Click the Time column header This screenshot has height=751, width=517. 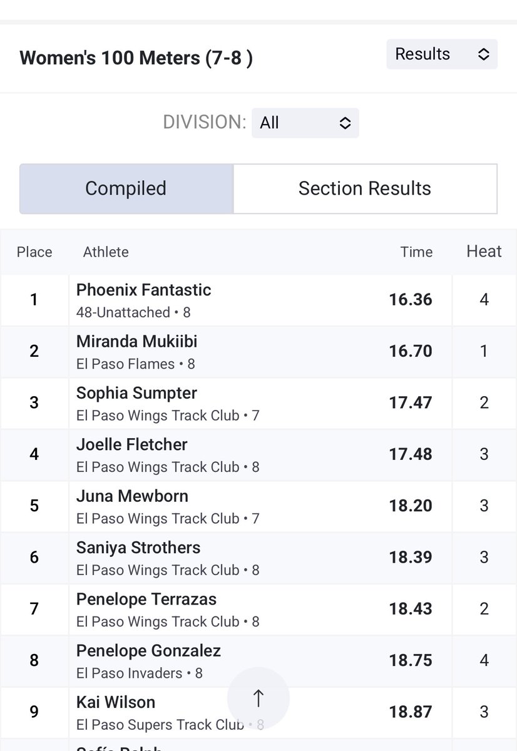pos(416,252)
